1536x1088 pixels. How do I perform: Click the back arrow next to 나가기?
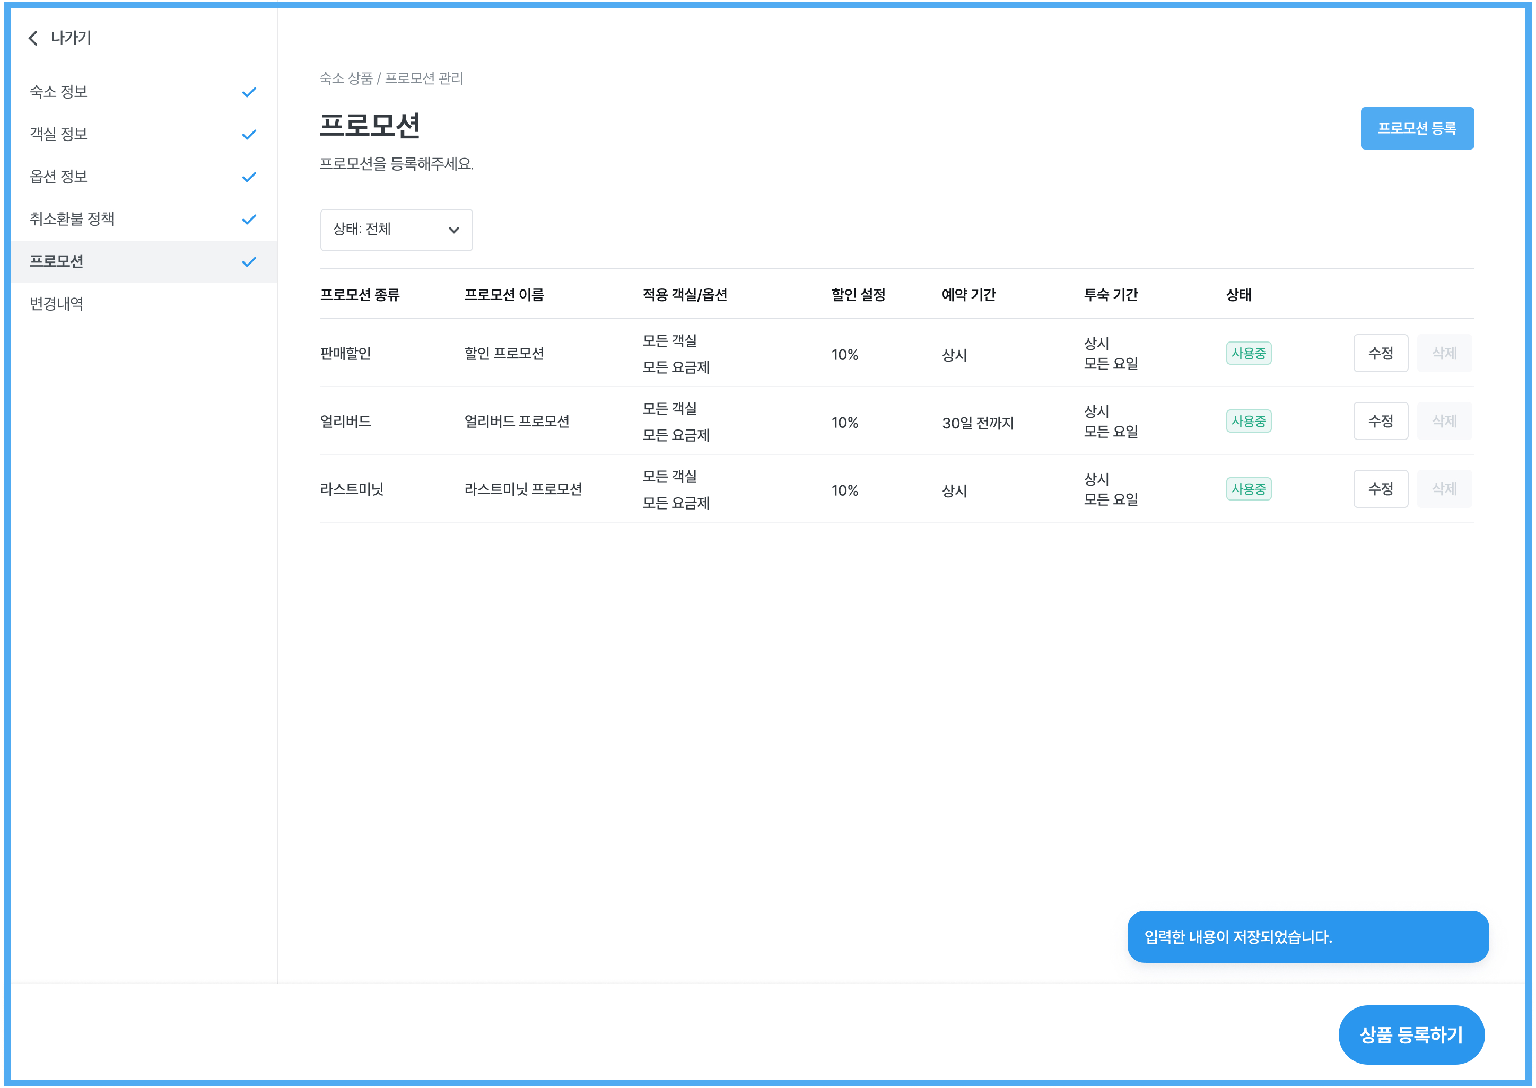coord(33,38)
